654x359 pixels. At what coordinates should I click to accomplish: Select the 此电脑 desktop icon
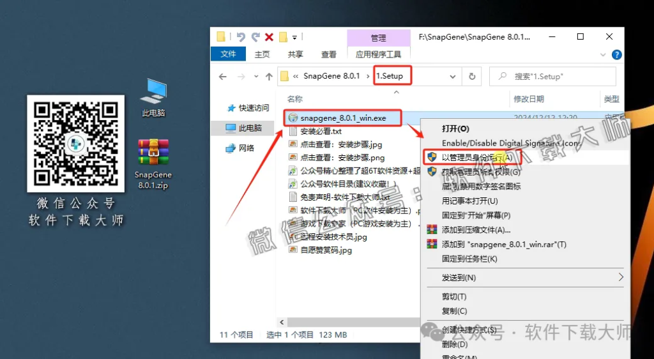tap(153, 98)
